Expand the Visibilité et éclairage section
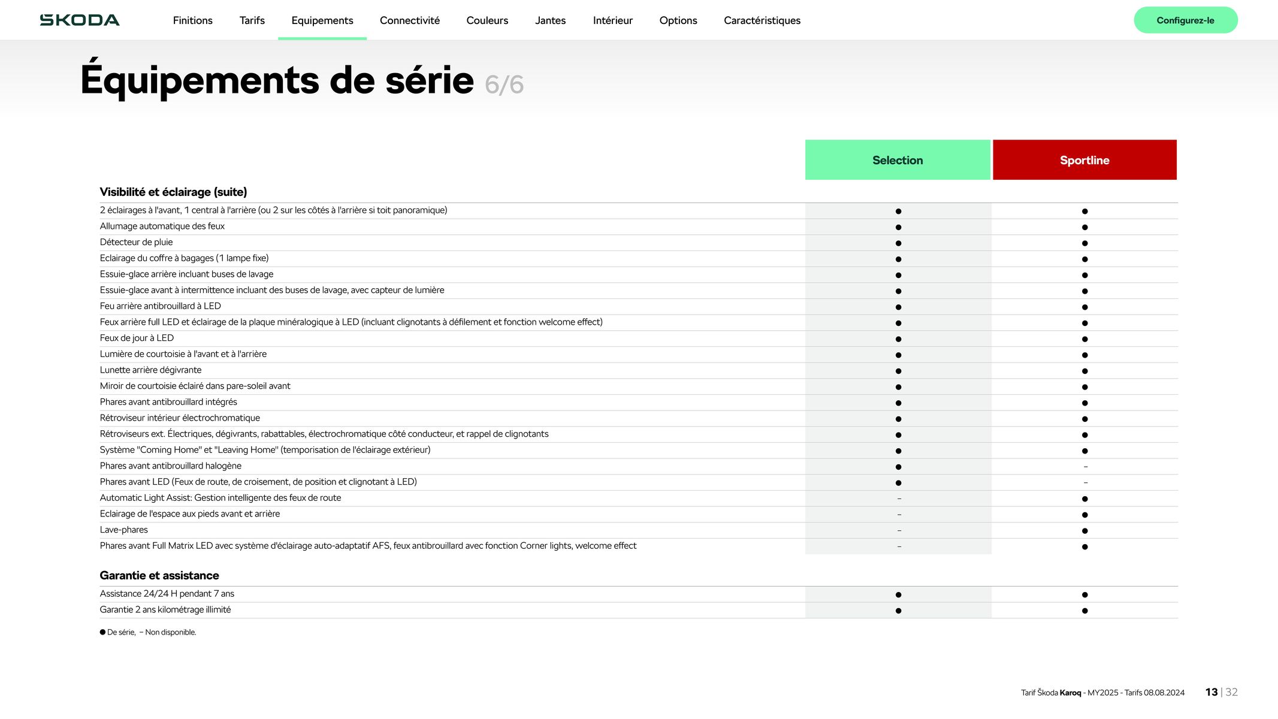 tap(172, 191)
